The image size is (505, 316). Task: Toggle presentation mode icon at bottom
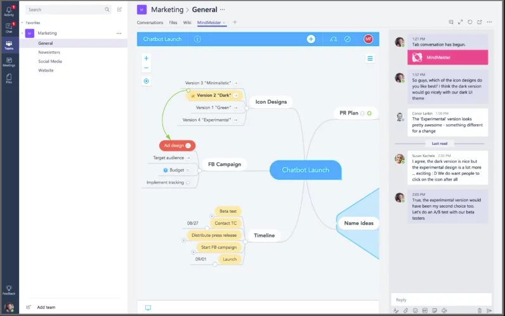click(x=148, y=308)
